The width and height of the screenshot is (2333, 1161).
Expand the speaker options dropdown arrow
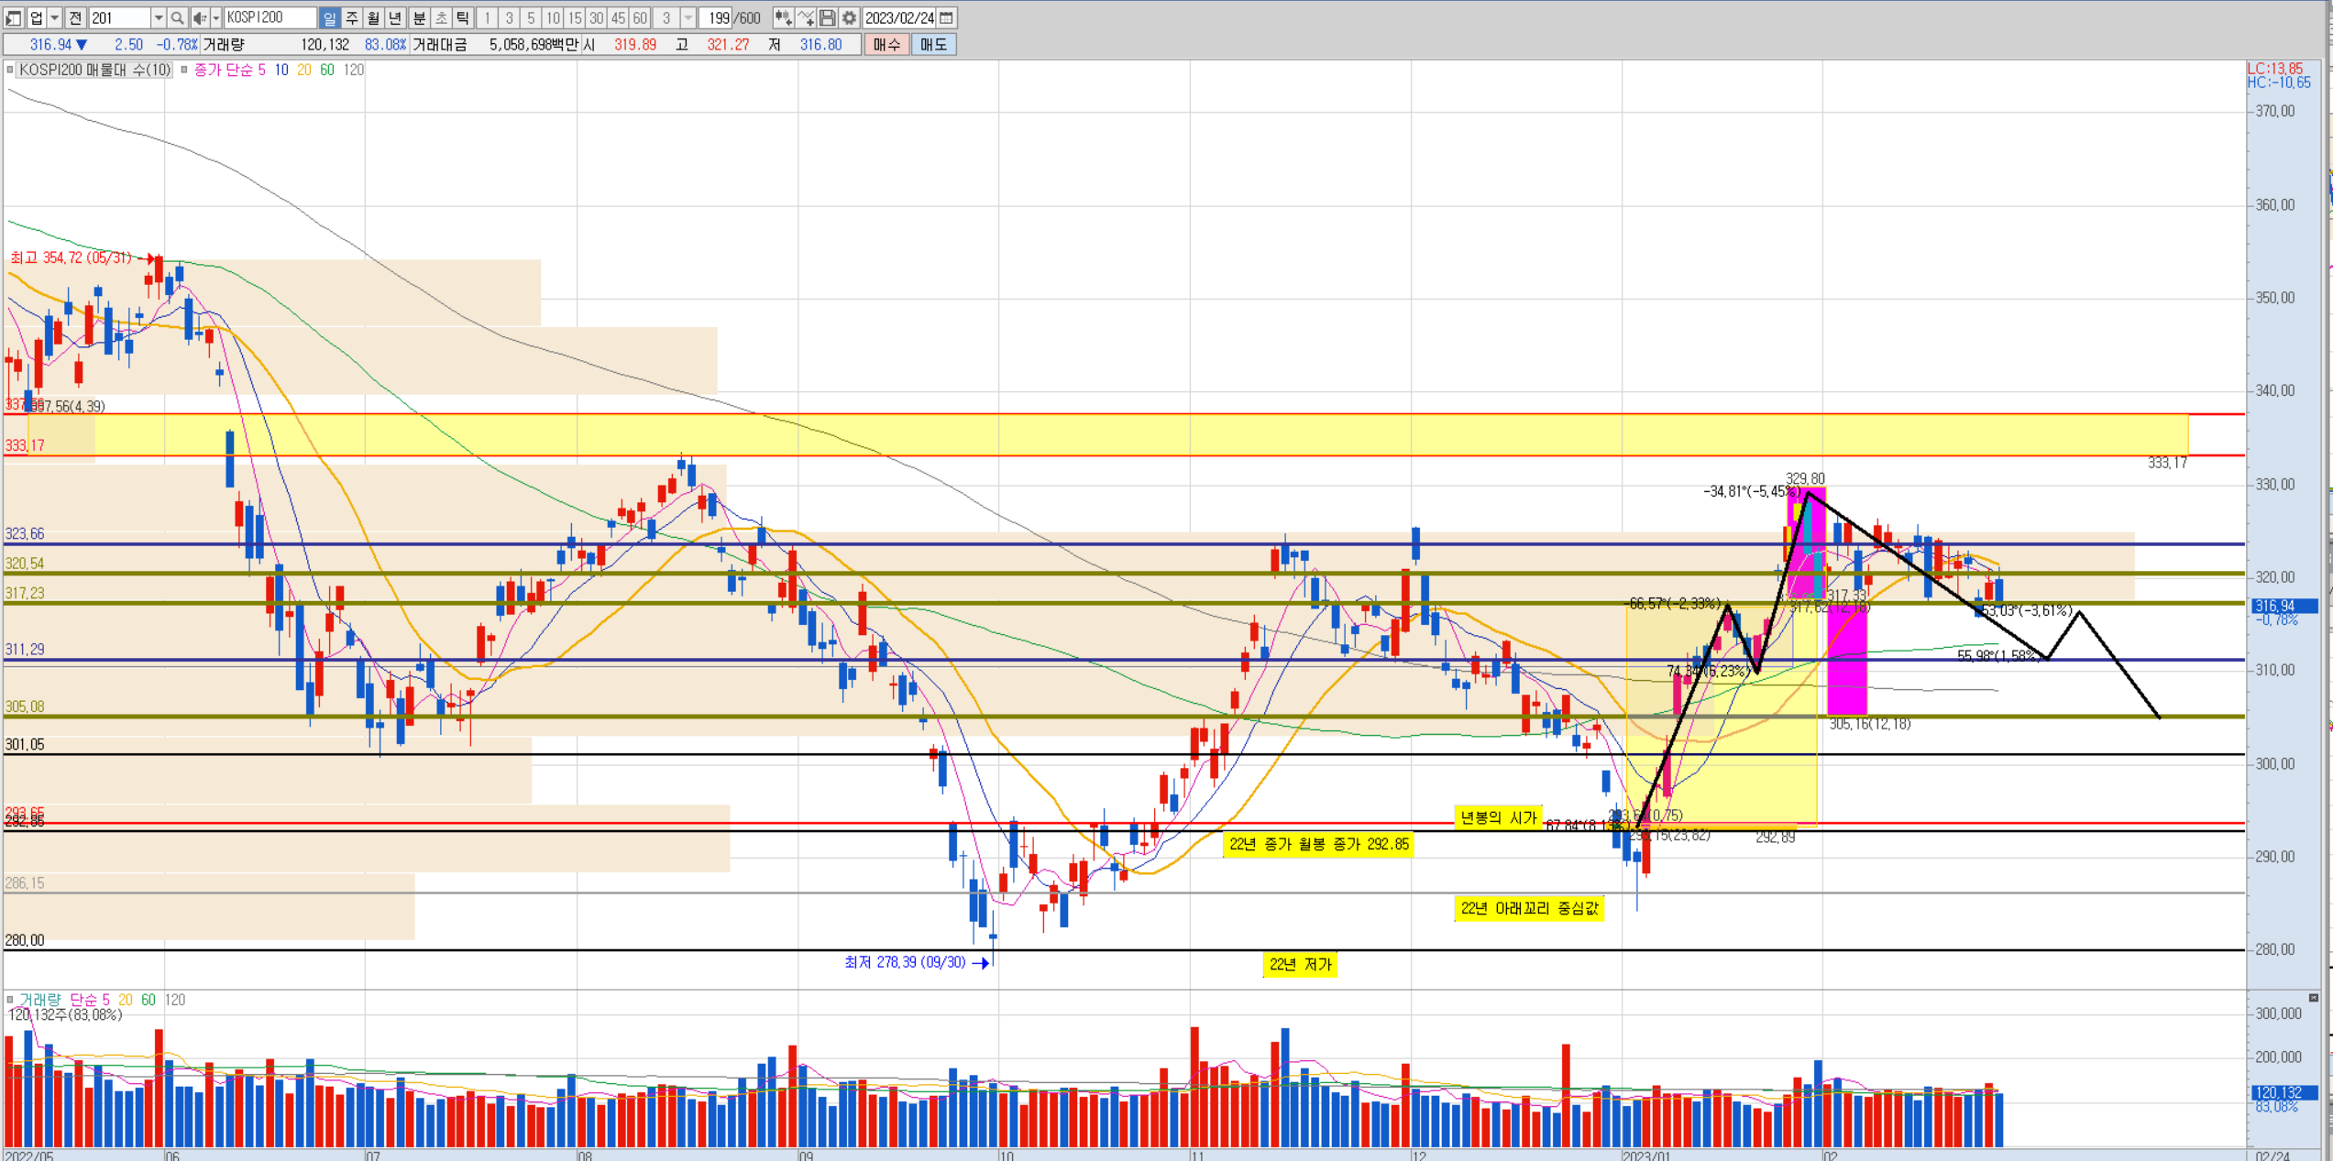click(216, 17)
